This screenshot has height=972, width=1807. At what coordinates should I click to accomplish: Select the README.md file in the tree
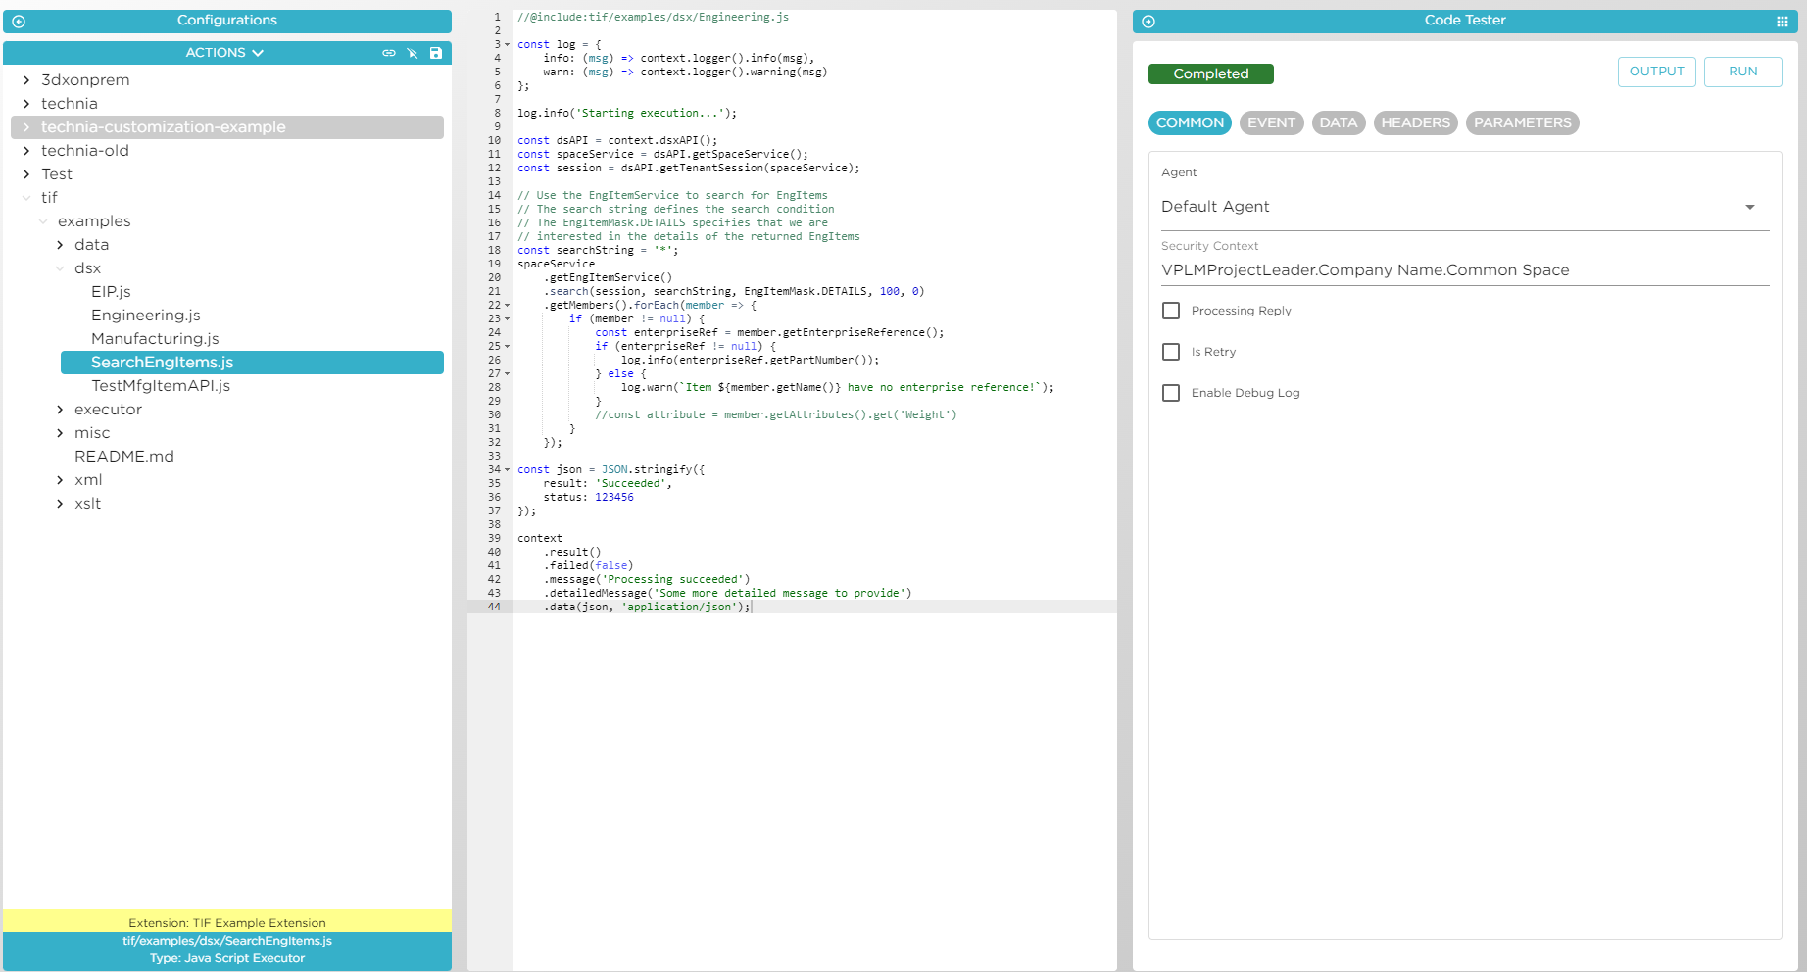[x=124, y=456]
